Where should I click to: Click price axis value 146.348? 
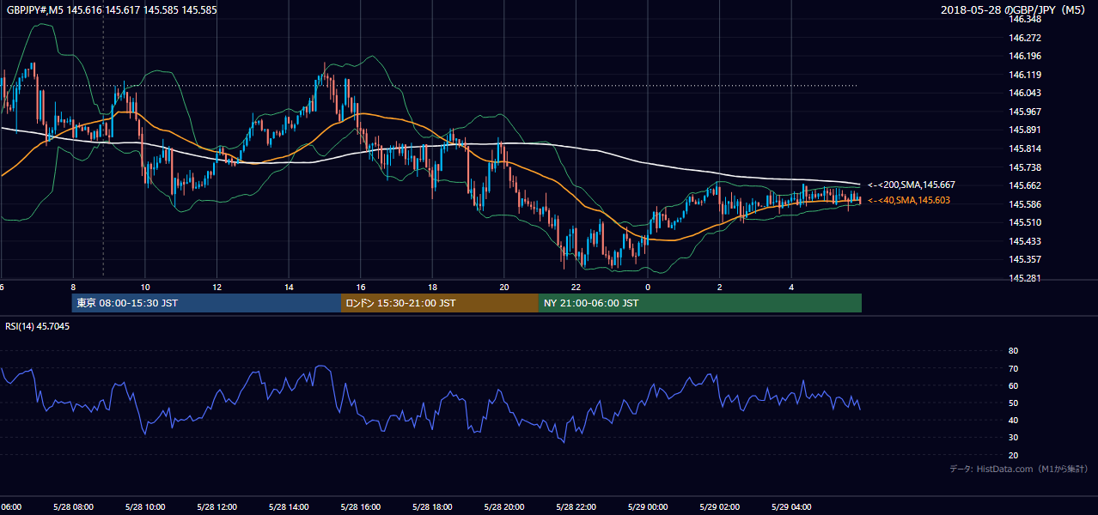click(x=1024, y=19)
